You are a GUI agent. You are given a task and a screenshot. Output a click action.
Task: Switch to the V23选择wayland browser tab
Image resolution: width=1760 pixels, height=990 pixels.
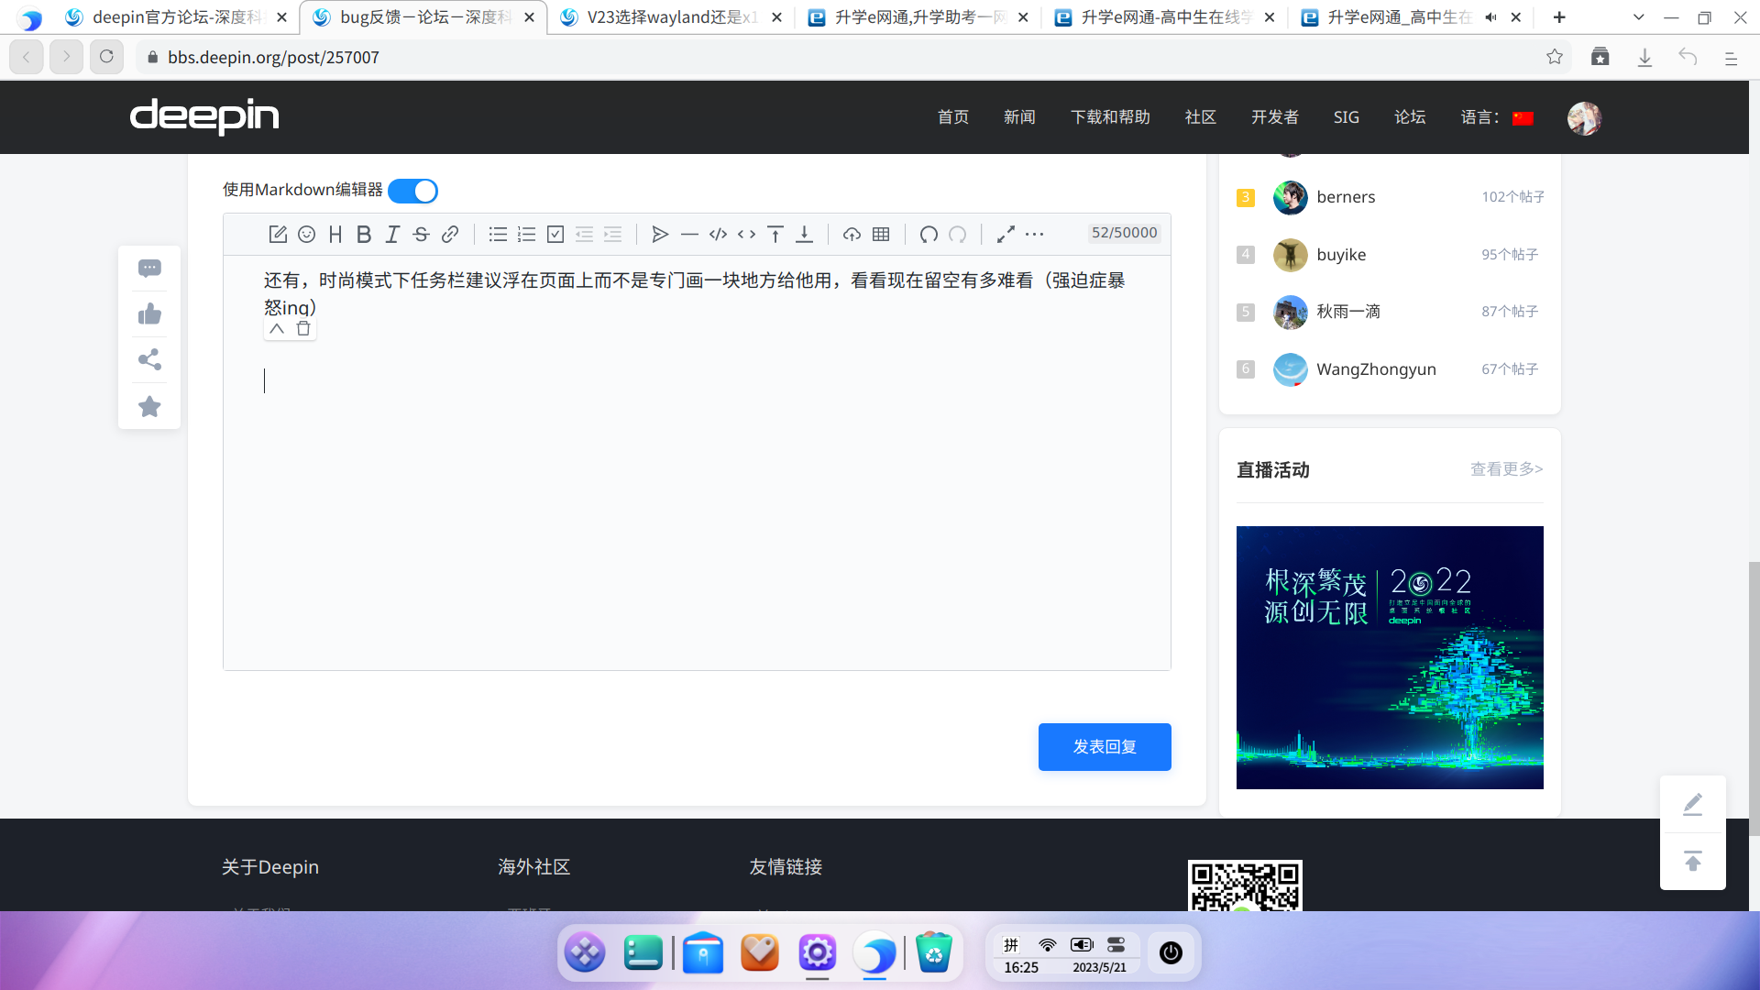click(663, 16)
